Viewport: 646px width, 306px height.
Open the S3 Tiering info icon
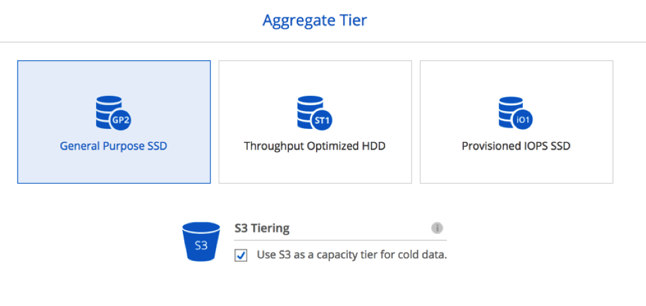[x=437, y=228]
